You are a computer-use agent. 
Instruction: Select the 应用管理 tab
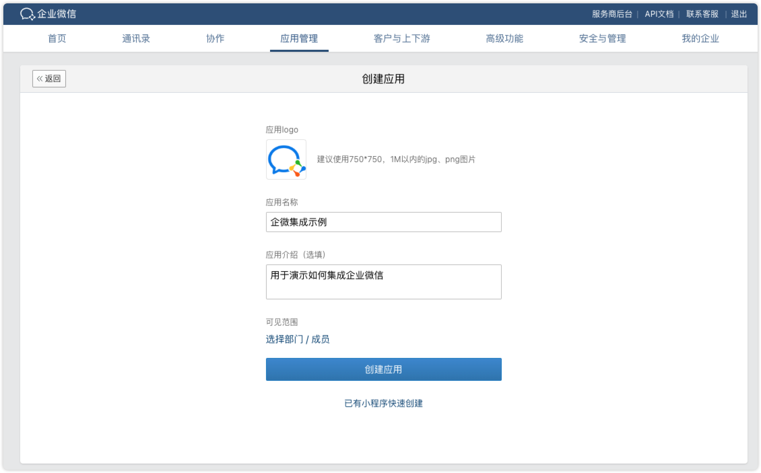[x=299, y=38]
